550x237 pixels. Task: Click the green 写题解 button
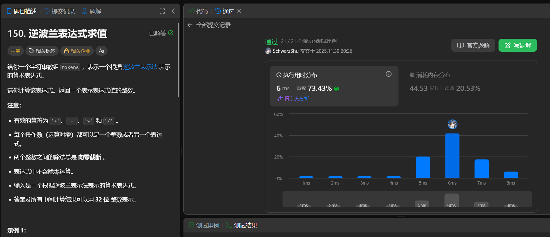[517, 45]
